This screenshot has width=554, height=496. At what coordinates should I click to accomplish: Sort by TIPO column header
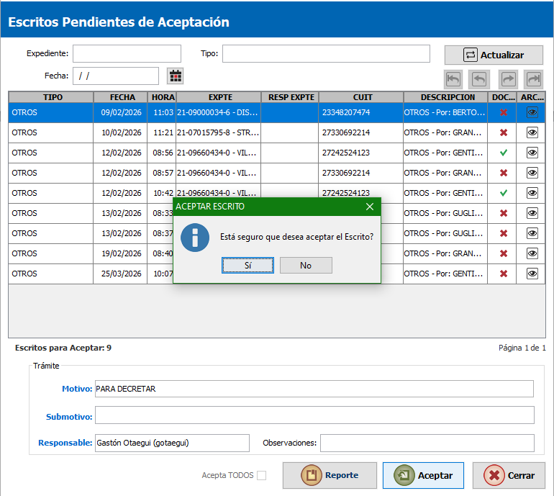(51, 97)
